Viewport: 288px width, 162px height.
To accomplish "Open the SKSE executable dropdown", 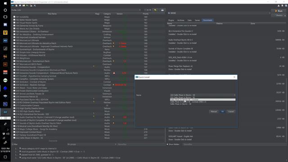I will tap(219, 13).
